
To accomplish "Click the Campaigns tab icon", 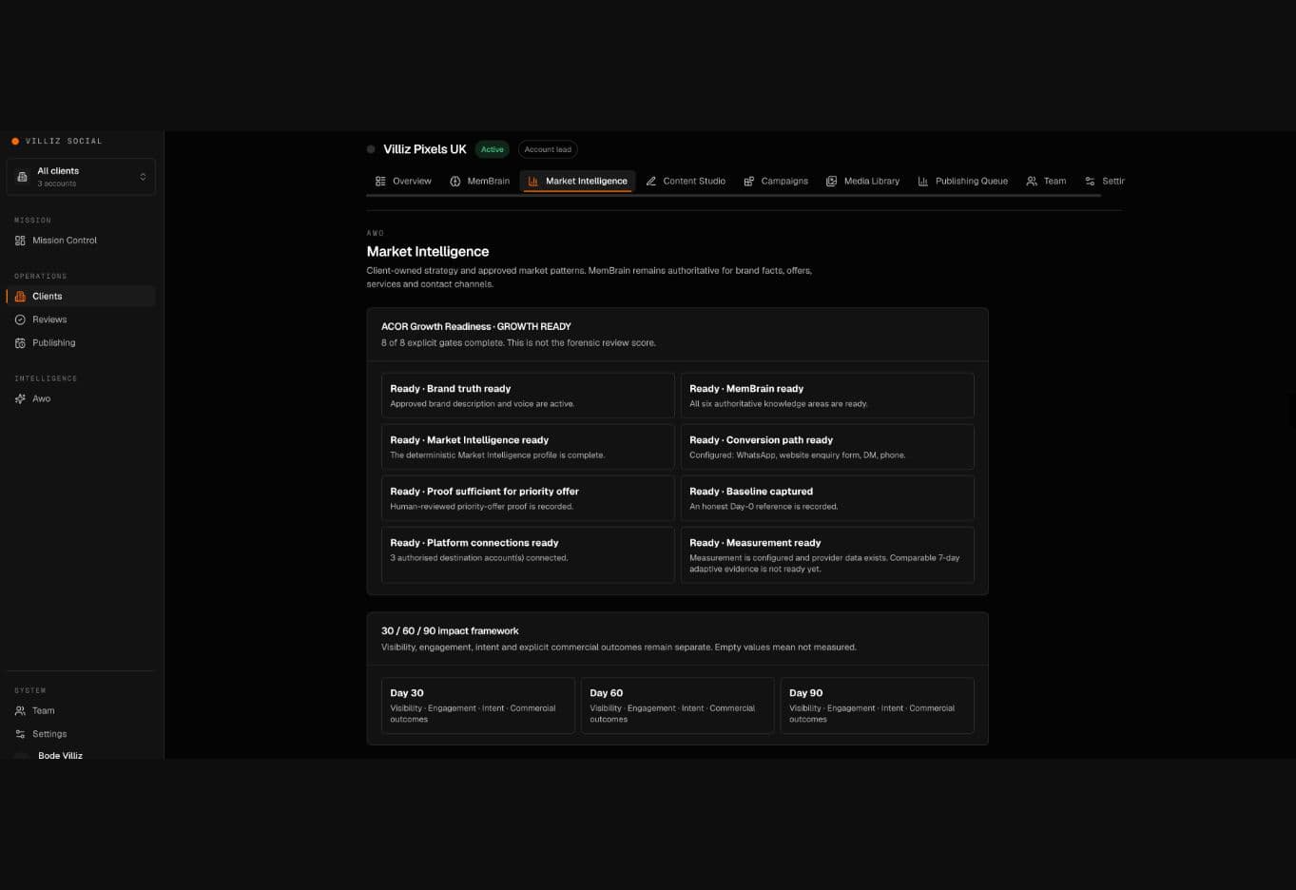I will [x=749, y=181].
